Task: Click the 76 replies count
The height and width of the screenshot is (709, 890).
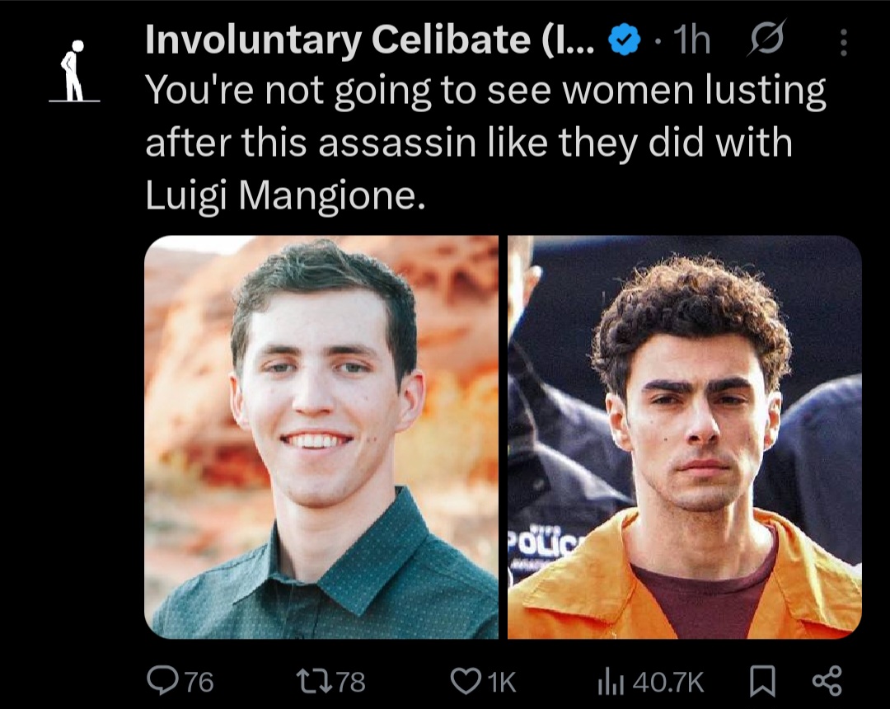Action: point(198,682)
